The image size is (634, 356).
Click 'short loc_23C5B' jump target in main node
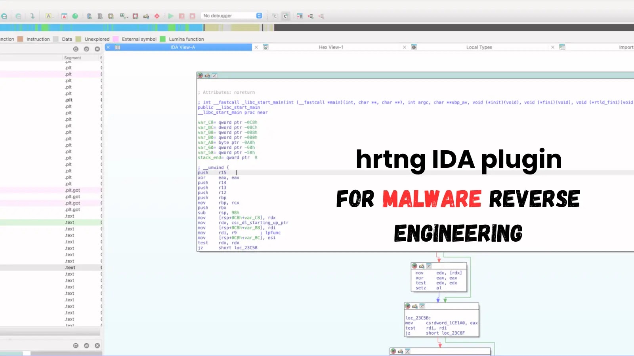238,248
